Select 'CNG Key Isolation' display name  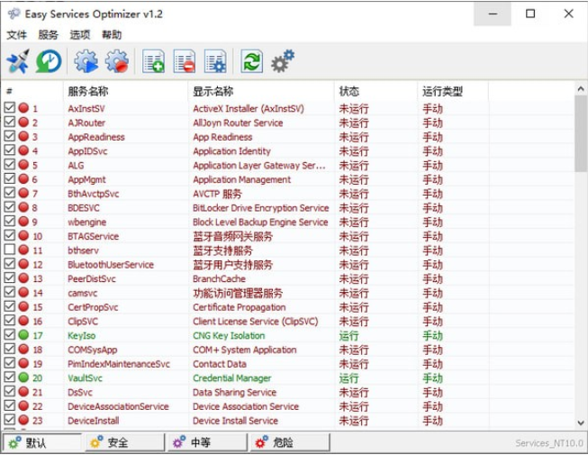tap(229, 336)
